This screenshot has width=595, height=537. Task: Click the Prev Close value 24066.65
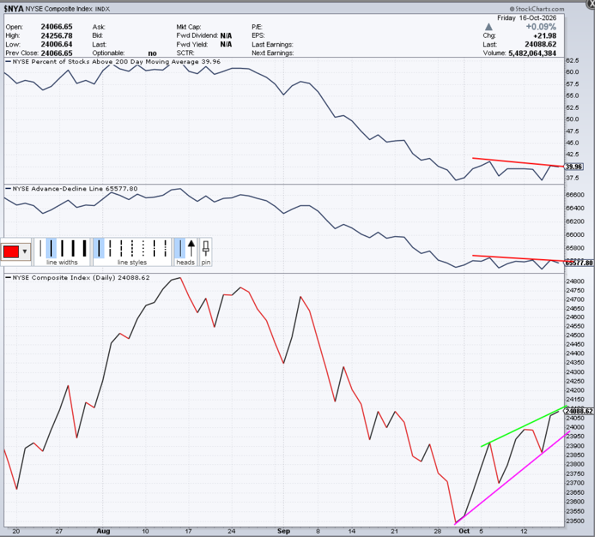(57, 53)
